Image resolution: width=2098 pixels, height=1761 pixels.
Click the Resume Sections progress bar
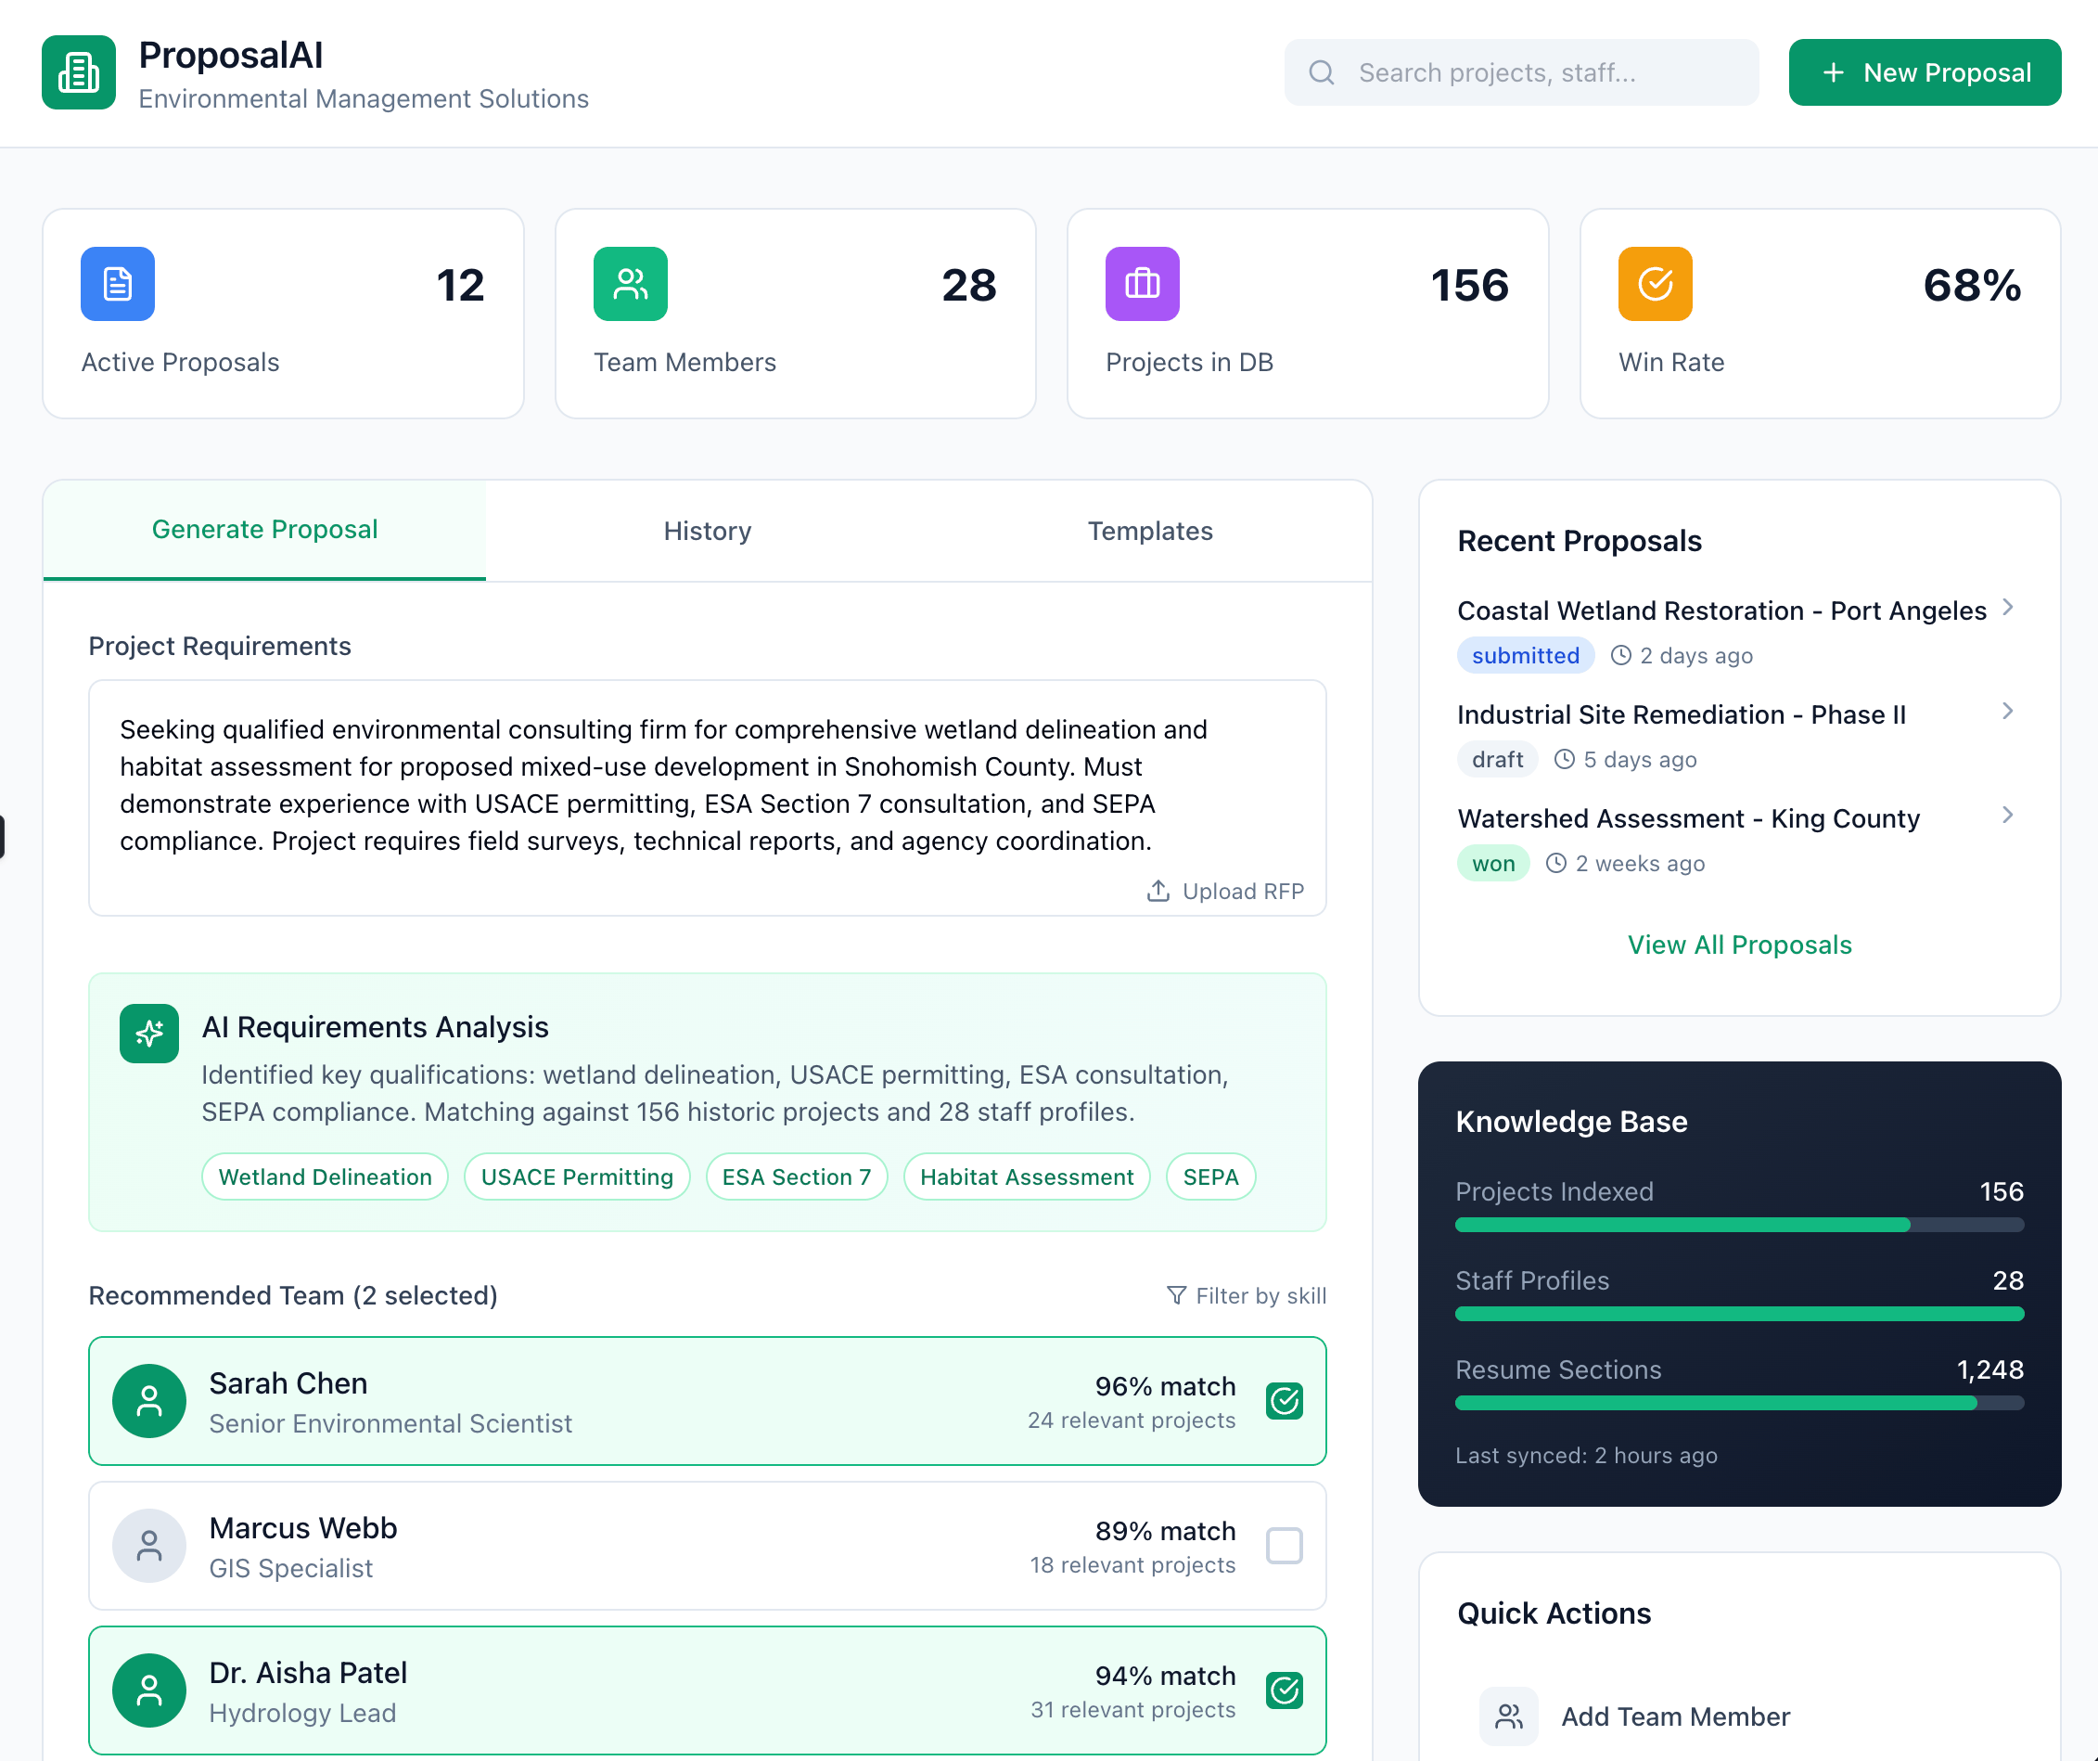click(1739, 1402)
